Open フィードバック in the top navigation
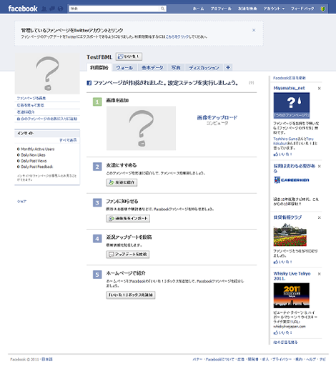 pos(302,9)
